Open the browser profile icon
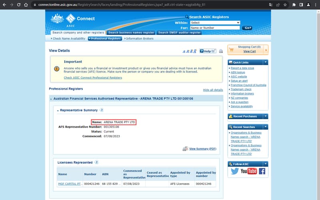Screen dimensions: 320x200 (308, 5)
